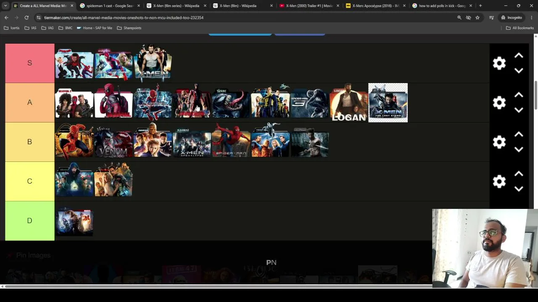Click the B tier label

(x=30, y=142)
